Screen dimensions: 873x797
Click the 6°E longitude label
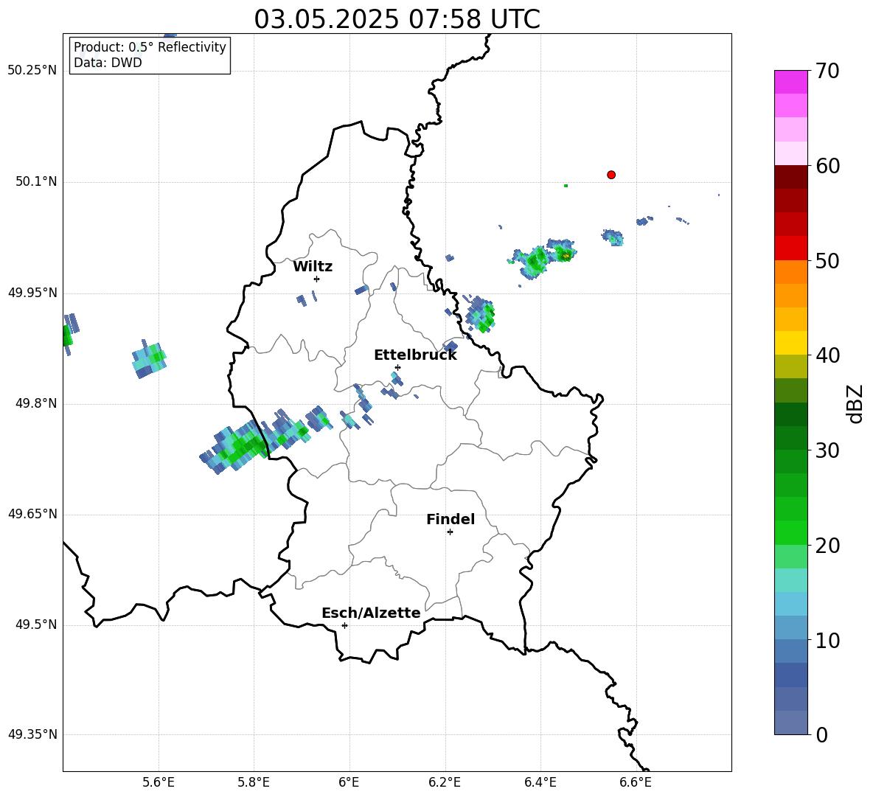click(349, 782)
